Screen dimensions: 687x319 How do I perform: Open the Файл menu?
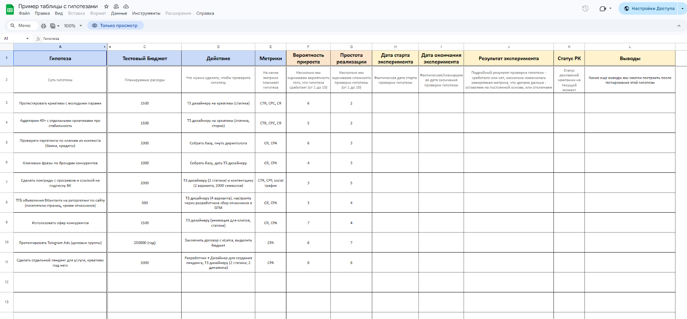(24, 13)
